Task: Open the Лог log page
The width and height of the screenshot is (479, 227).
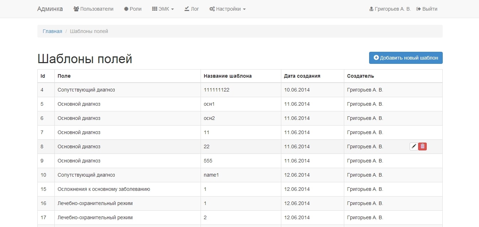Action: (192, 9)
